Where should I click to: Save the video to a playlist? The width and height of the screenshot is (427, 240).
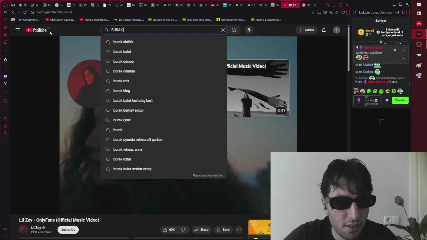click(x=223, y=230)
